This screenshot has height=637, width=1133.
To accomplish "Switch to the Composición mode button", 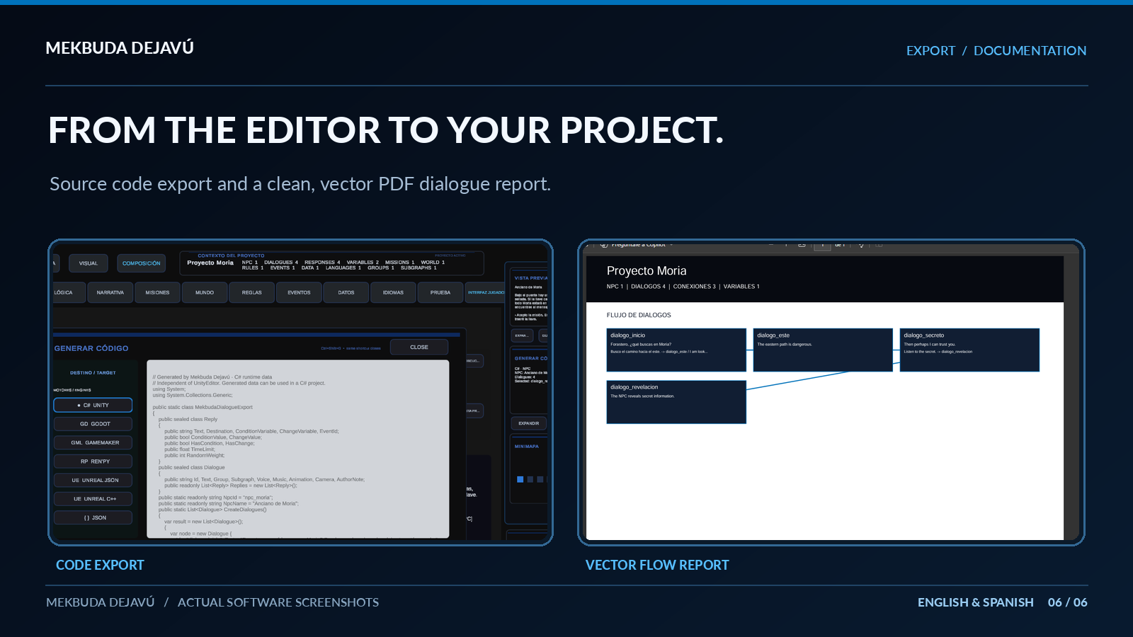I will pos(141,263).
